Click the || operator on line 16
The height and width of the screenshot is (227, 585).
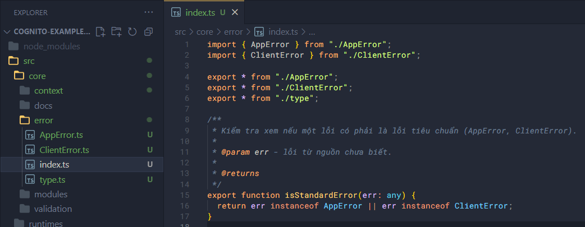(372, 206)
